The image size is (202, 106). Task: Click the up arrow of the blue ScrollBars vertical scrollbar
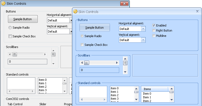[x=125, y=58]
